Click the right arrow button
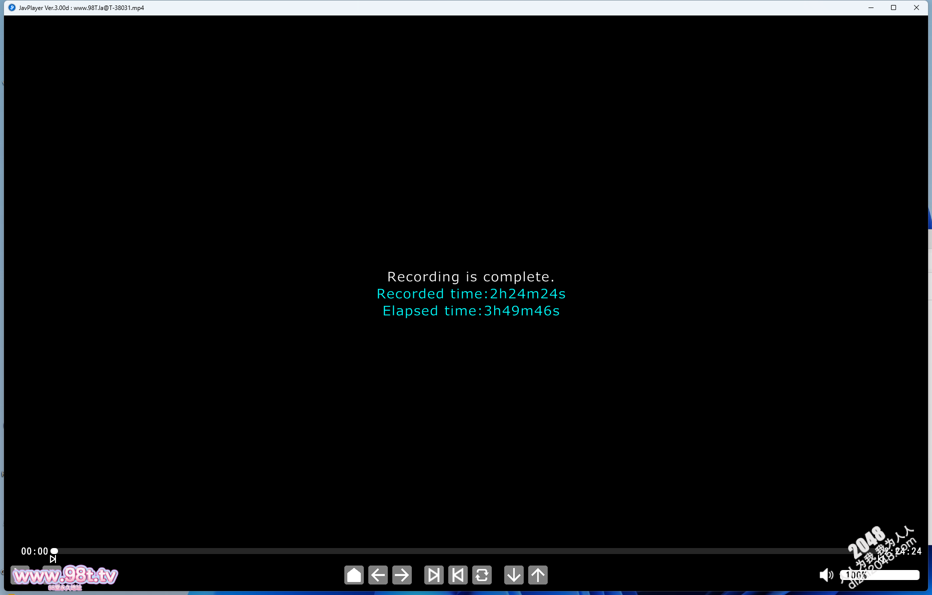Viewport: 932px width, 595px height. click(x=402, y=575)
